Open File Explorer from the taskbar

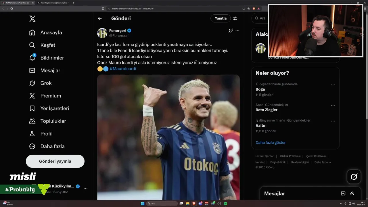[187, 204]
